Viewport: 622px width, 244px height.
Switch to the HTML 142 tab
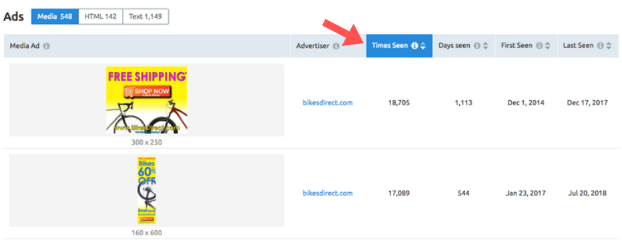pos(100,17)
